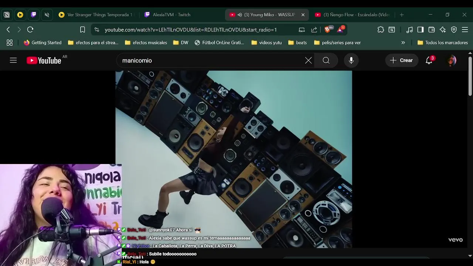Open YouTube guide hamburger menu
The width and height of the screenshot is (473, 266).
click(x=13, y=60)
